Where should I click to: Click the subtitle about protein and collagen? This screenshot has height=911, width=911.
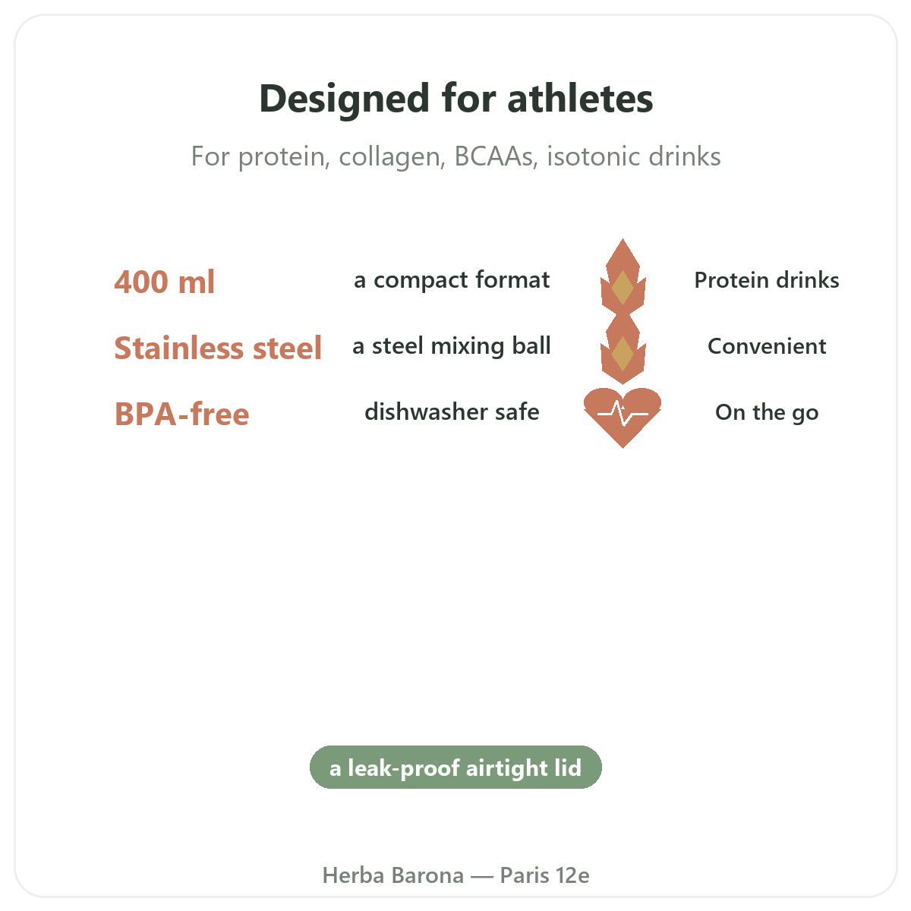[455, 156]
